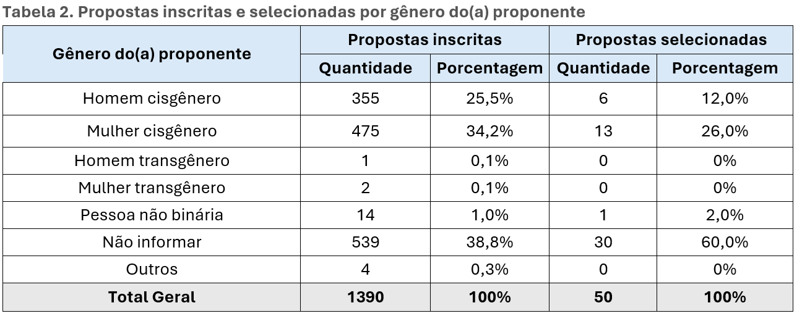Image resolution: width=797 pixels, height=316 pixels.
Task: Click the 'Propostas inscritas' column group header
Action: coord(424,40)
